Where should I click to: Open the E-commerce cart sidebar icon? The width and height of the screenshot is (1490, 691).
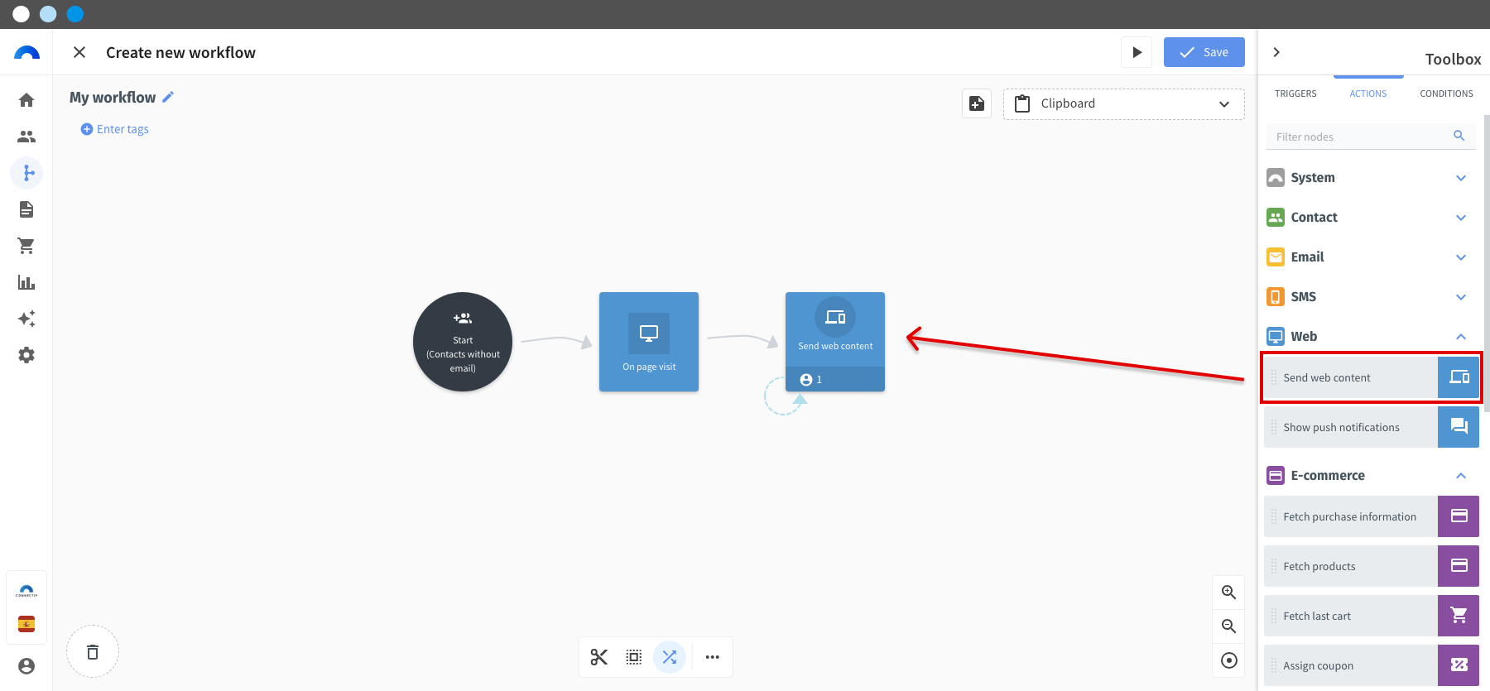[x=26, y=246]
